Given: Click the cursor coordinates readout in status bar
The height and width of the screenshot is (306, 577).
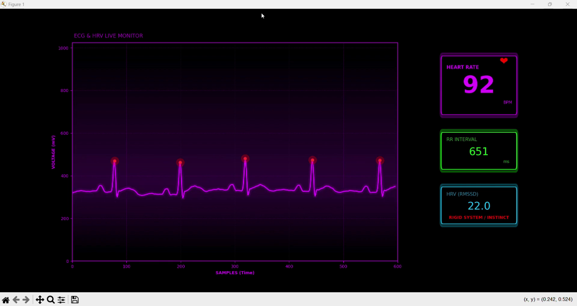Looking at the screenshot, I should click(x=548, y=299).
